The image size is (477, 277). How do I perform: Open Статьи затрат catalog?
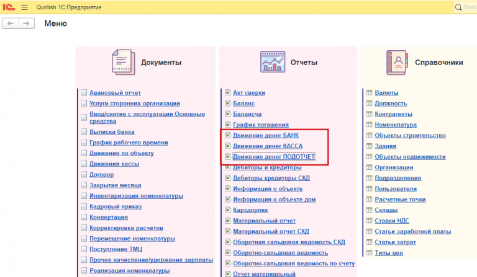395,242
